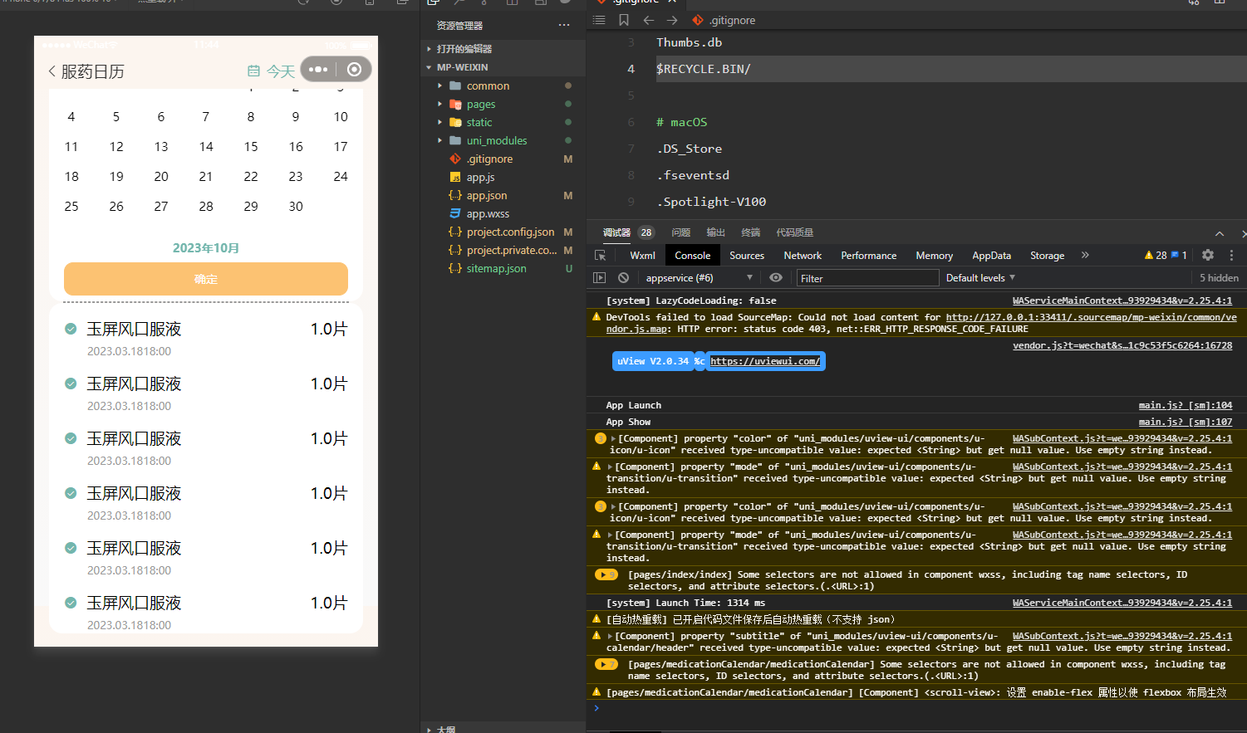Click the app.js file icon
The height and width of the screenshot is (733, 1247).
[455, 177]
